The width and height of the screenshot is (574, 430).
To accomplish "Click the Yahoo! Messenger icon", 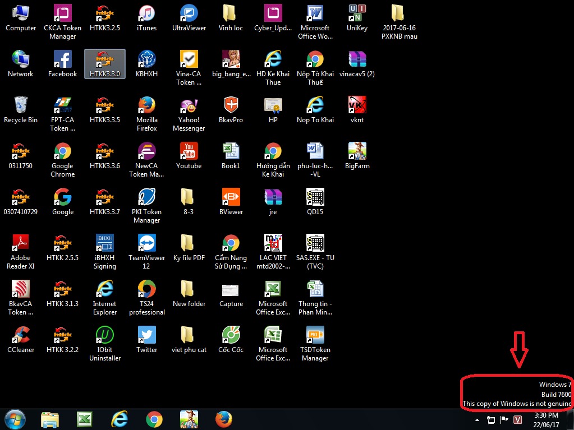I will 189,114.
